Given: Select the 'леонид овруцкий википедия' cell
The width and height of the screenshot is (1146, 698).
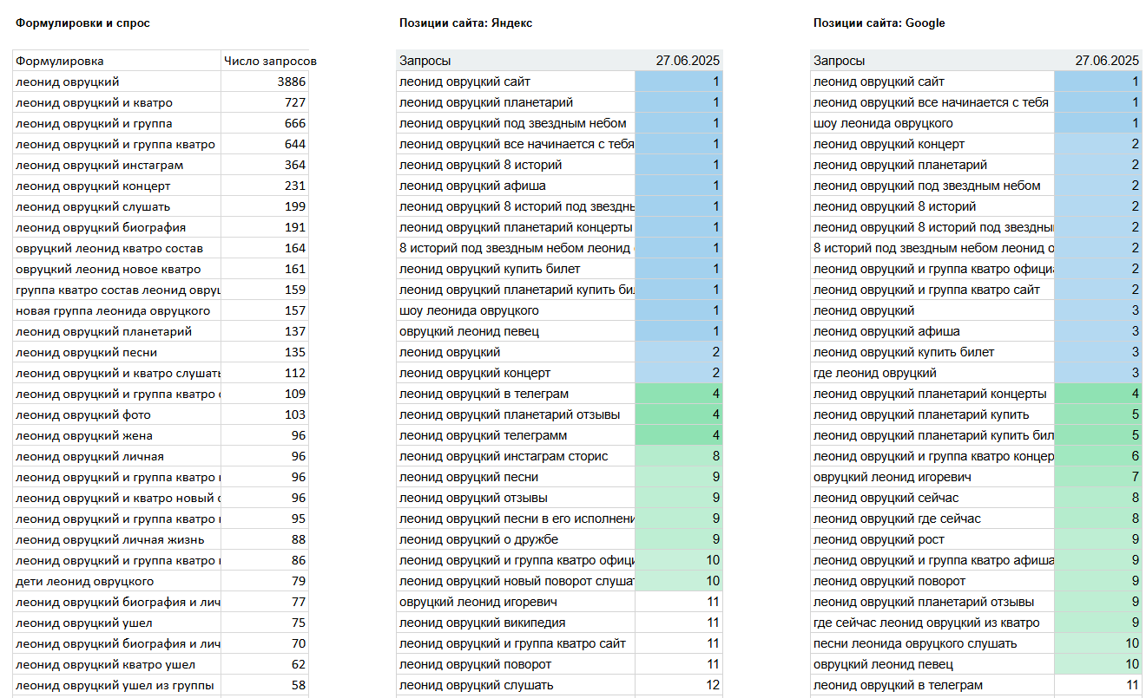Looking at the screenshot, I should 516,623.
